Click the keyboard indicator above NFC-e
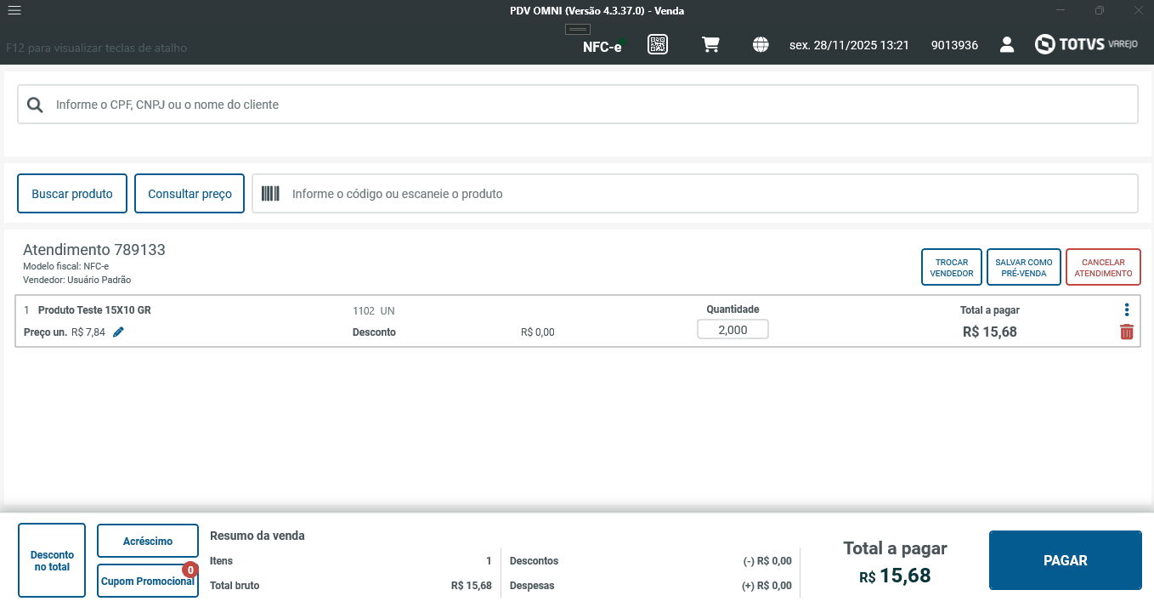The height and width of the screenshot is (607, 1154). pyautogui.click(x=578, y=30)
